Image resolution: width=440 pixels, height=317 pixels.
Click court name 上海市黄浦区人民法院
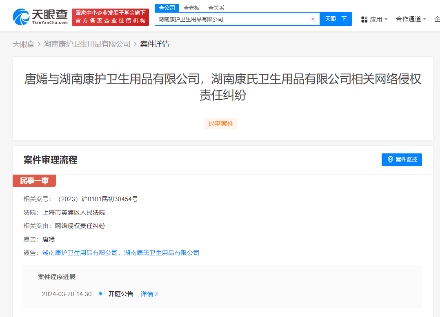[74, 213]
